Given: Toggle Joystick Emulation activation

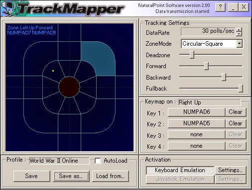Looking at the screenshot, I should [180, 179].
